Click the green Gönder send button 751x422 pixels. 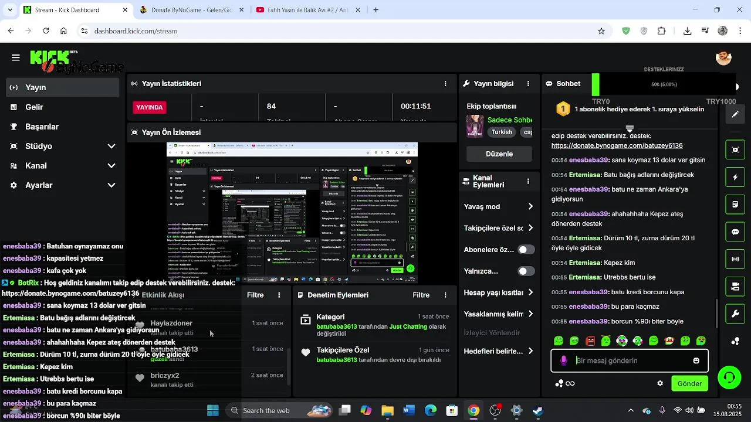689,383
